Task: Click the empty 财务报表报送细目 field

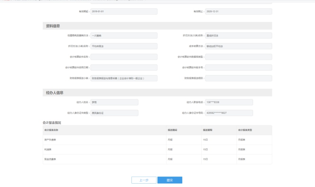Action: 239,78
